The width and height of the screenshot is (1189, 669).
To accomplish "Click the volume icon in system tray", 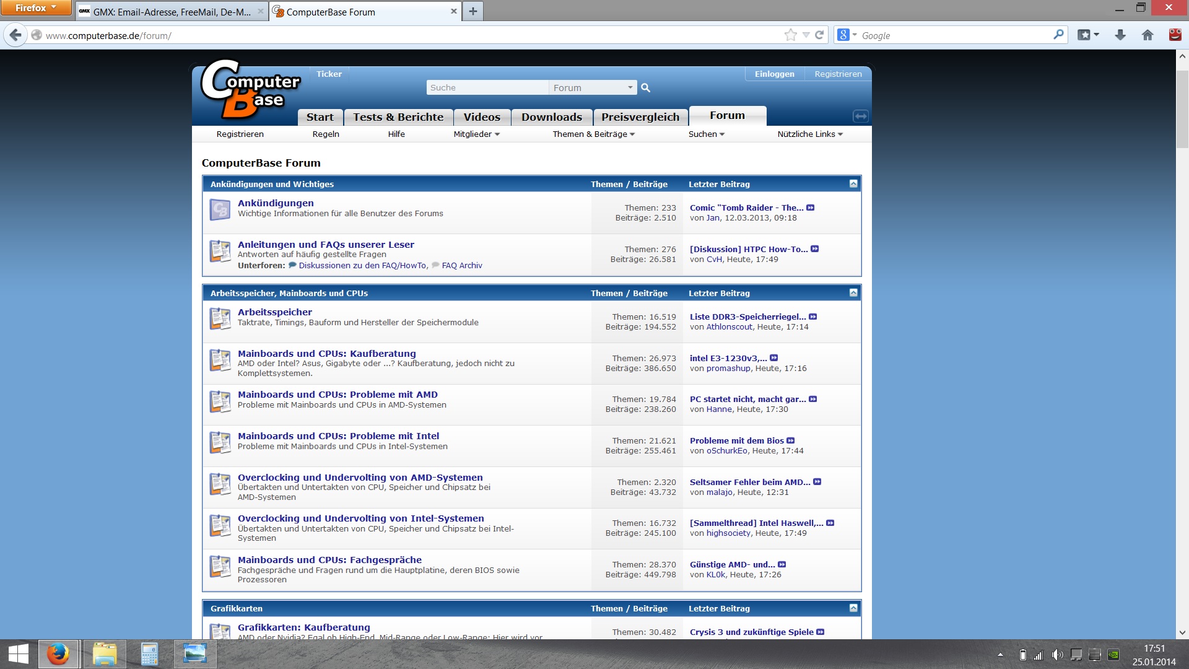I will [x=1057, y=655].
